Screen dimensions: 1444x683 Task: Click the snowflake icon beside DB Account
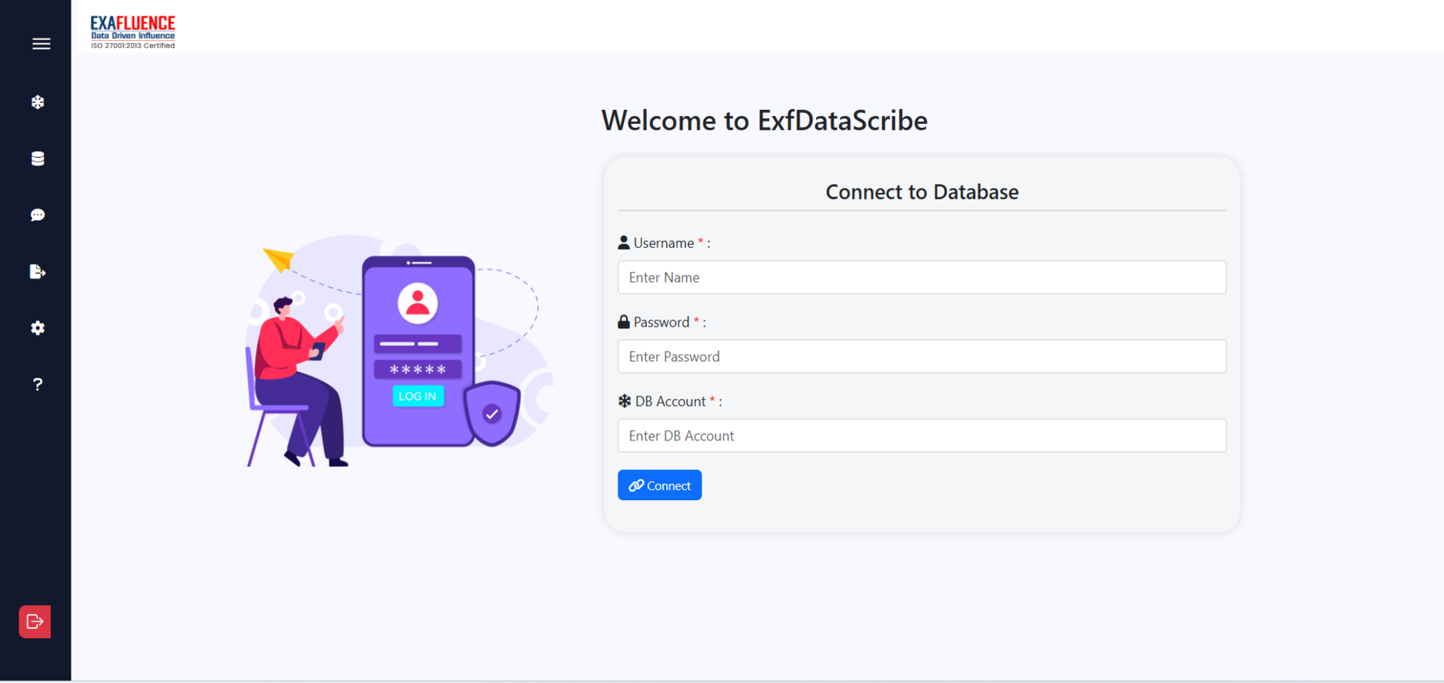pos(625,401)
